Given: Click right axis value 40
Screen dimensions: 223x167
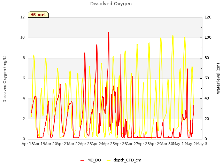Looking at the screenshot, I should tap(207, 98).
